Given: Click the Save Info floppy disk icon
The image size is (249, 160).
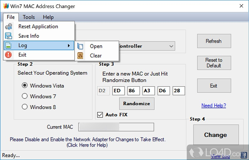Looking at the screenshot, I should (x=8, y=36).
